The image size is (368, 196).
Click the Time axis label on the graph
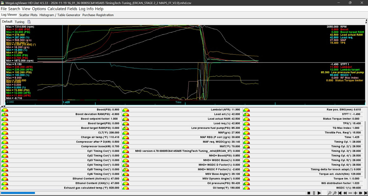point(178,102)
